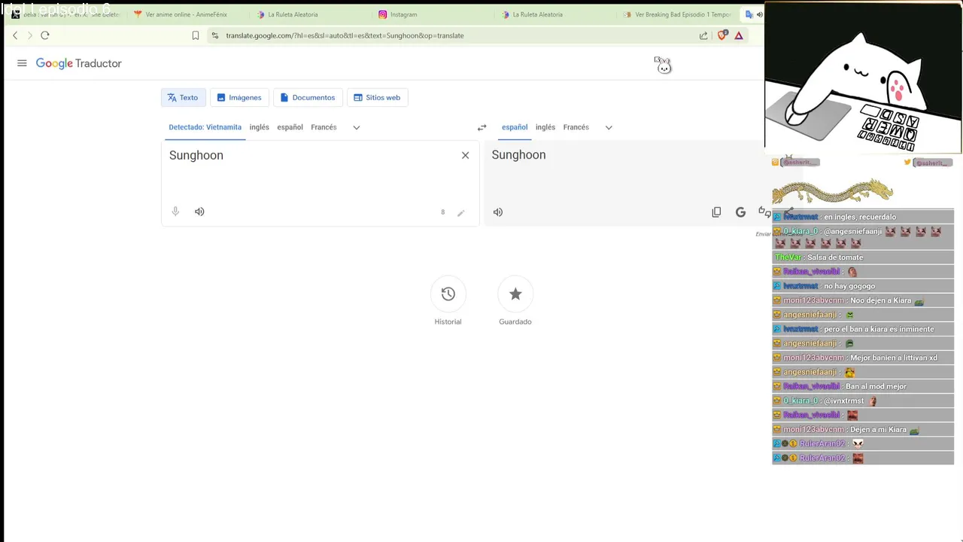
Task: Open the Google Translate main menu hamburger
Action: [22, 63]
